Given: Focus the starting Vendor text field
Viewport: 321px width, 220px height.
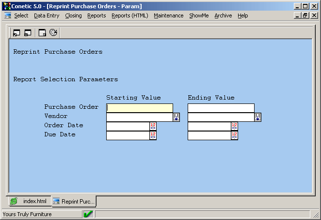Looking at the screenshot, I should pos(139,117).
